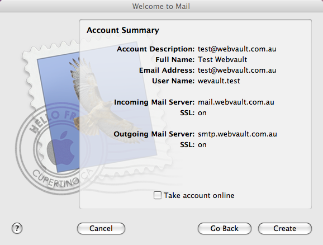Click the SSL value under Outgoing Mail Server
Viewport: 323px width, 245px height.
coord(202,145)
